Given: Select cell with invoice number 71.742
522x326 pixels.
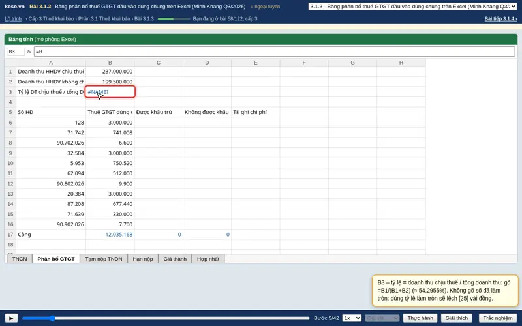Looking at the screenshot, I should coord(51,132).
